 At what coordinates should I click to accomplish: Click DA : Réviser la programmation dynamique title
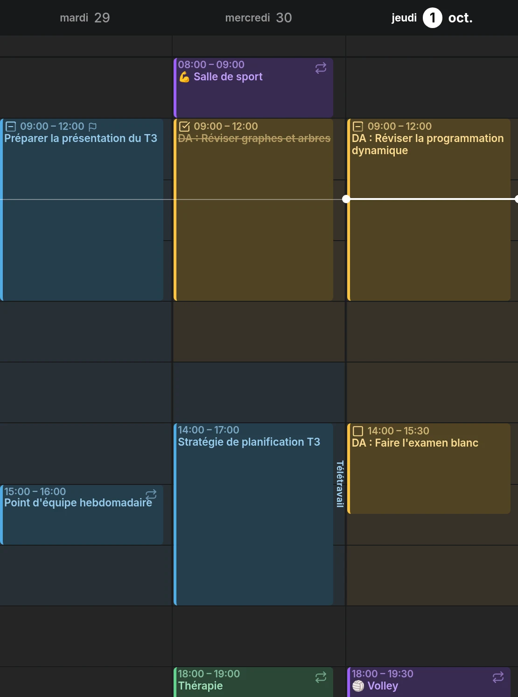click(428, 144)
